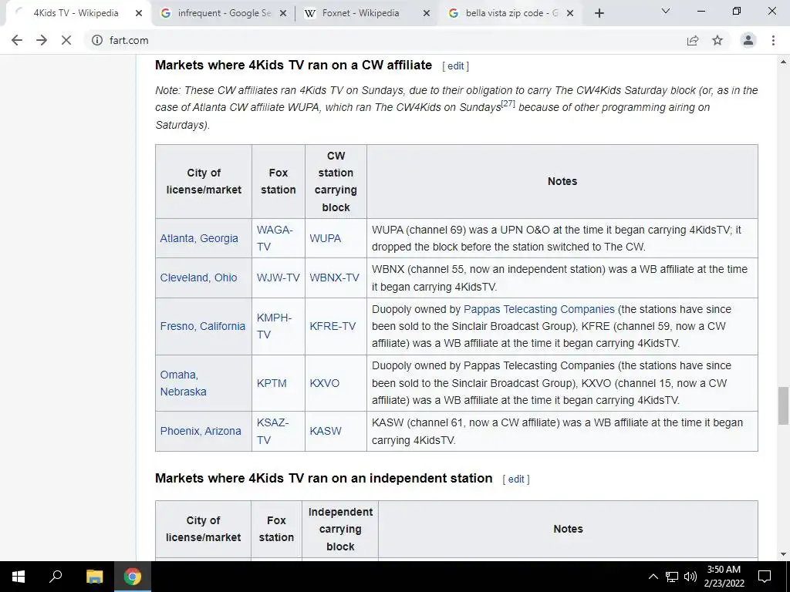Image resolution: width=790 pixels, height=592 pixels.
Task: Show hidden system tray icons
Action: pos(653,577)
